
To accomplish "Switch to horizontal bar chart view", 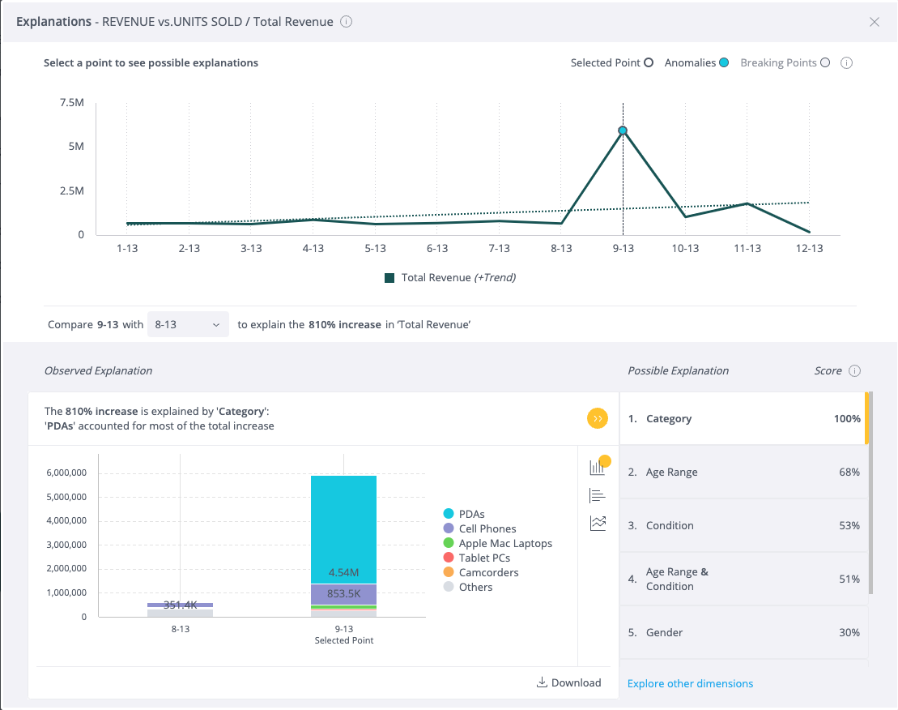I will (598, 495).
